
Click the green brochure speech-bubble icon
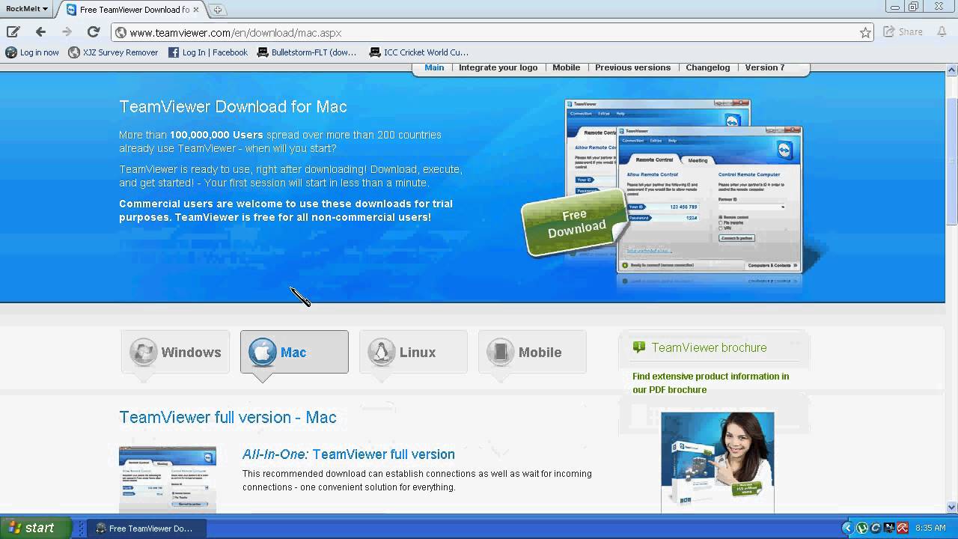coord(638,347)
